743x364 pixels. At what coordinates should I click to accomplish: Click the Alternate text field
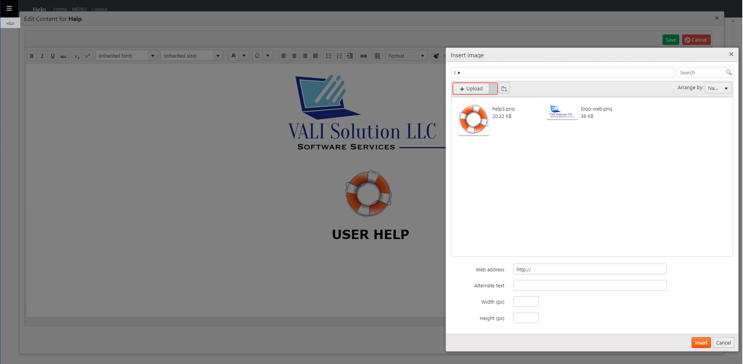pyautogui.click(x=590, y=285)
